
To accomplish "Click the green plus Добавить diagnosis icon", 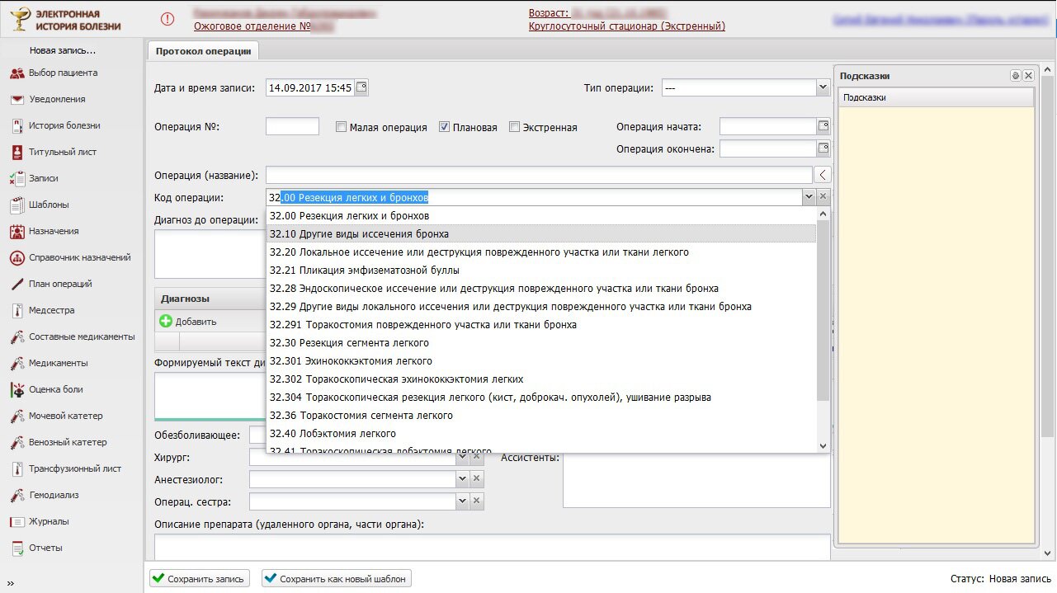I will pos(166,321).
